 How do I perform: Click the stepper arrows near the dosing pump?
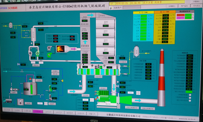click(x=46, y=104)
